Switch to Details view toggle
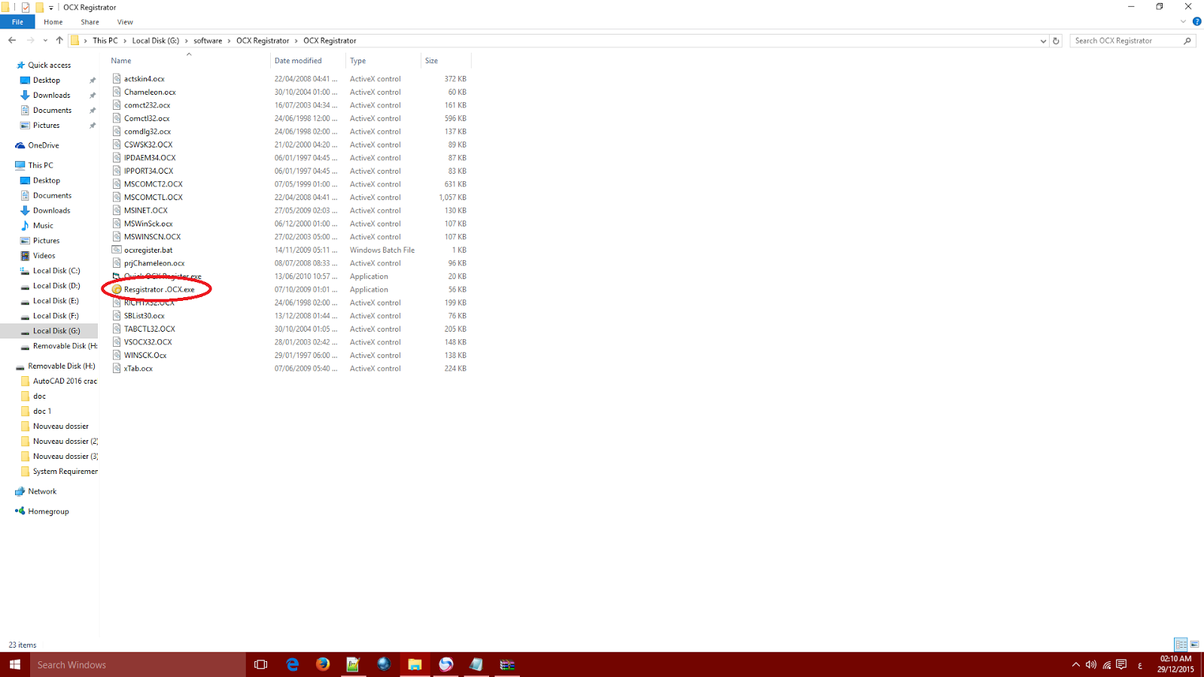The height and width of the screenshot is (677, 1204). click(x=1181, y=645)
